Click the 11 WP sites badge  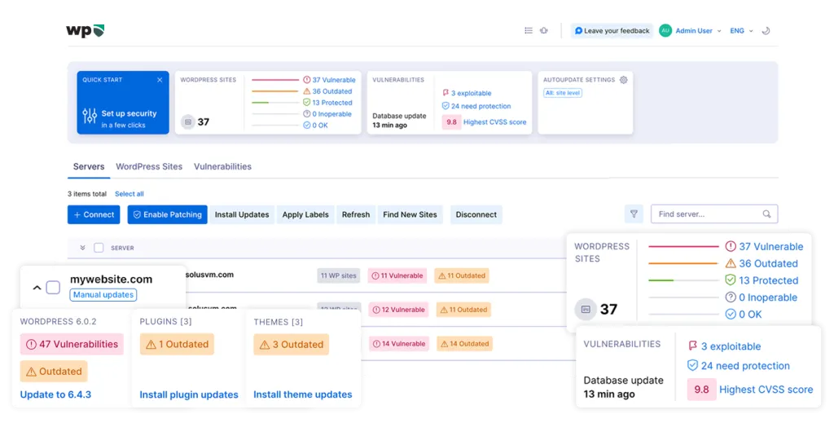[339, 275]
